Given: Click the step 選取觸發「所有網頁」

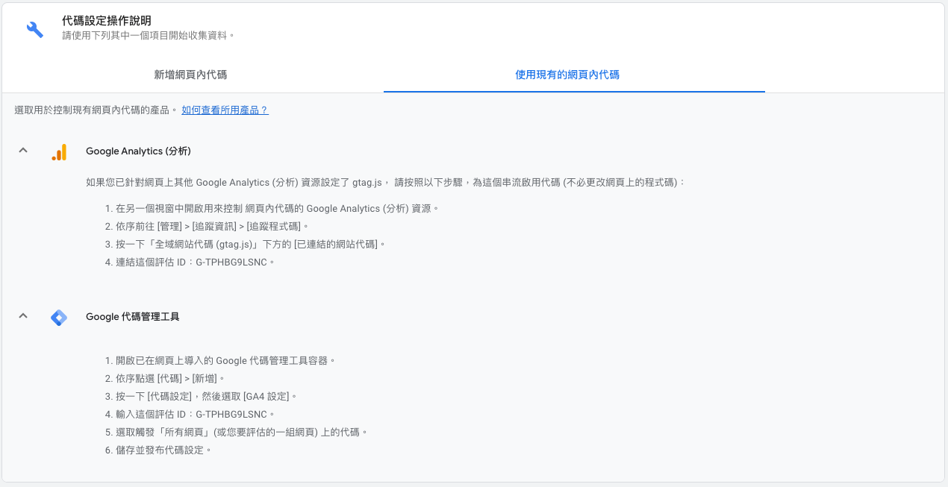Looking at the screenshot, I should [x=237, y=433].
